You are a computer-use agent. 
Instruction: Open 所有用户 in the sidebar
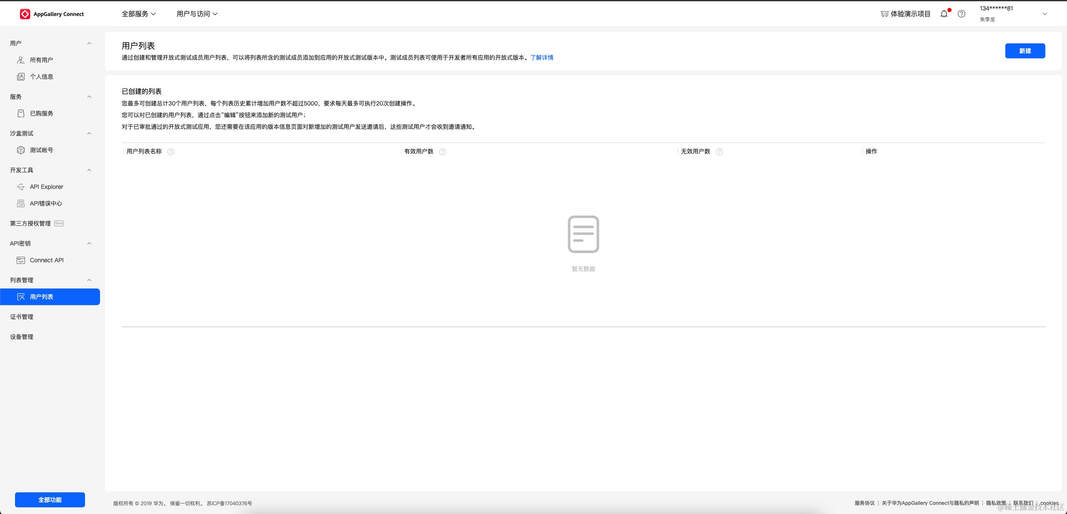(x=41, y=60)
